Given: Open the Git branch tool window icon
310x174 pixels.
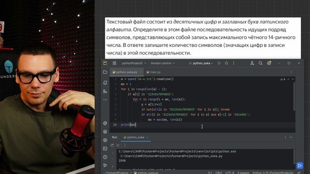Looking at the screenshot, I should [x=105, y=165].
